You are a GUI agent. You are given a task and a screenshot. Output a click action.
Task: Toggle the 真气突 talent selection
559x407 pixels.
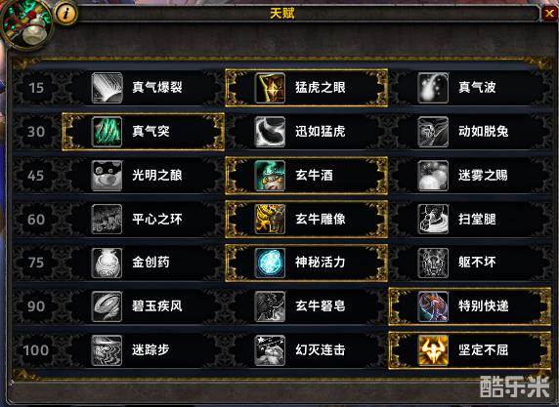144,132
